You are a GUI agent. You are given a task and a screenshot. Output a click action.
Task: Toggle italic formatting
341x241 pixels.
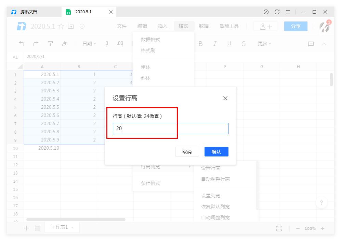point(215,44)
